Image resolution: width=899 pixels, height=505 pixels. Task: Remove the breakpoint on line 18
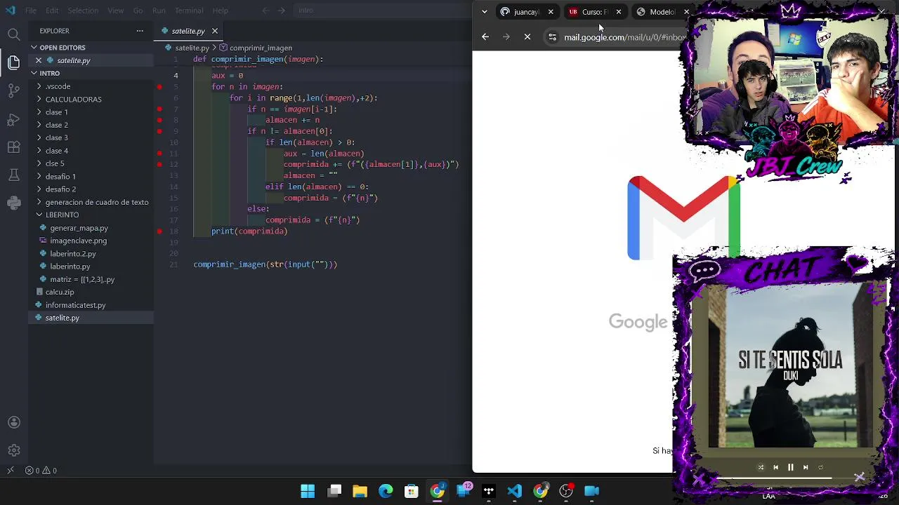(x=159, y=231)
